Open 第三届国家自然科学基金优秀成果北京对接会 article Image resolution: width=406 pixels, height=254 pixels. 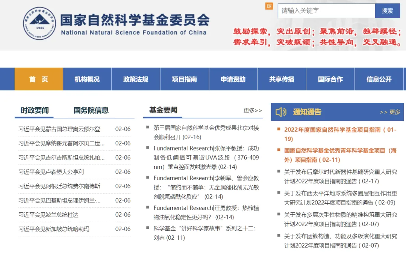pos(206,132)
